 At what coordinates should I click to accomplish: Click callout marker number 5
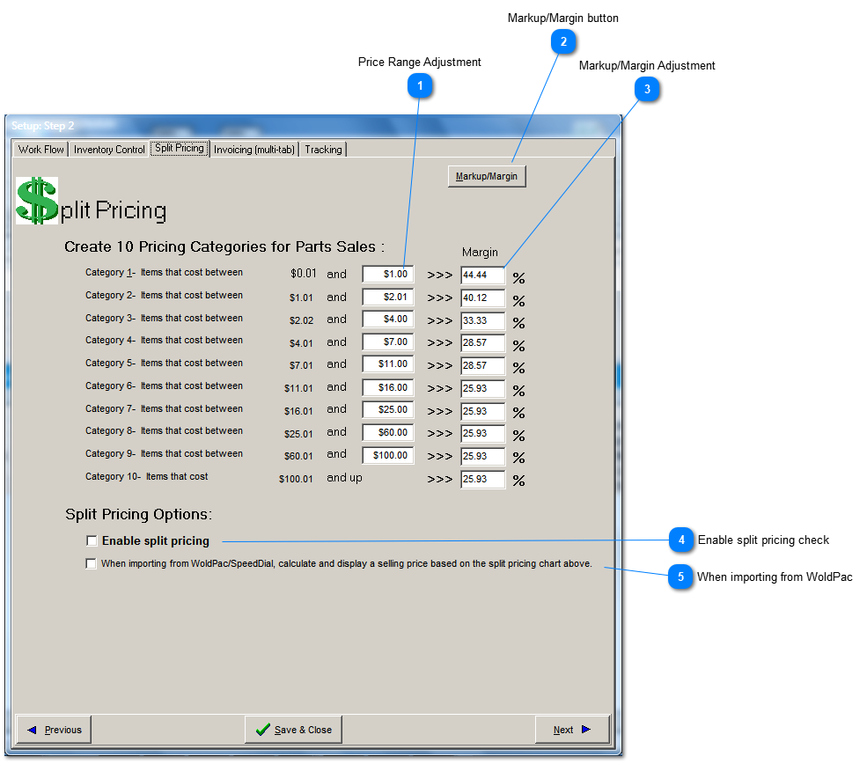(680, 577)
